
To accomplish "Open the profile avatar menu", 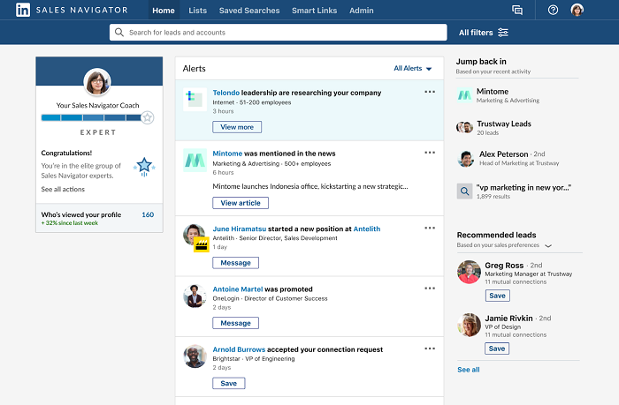I will coord(577,11).
